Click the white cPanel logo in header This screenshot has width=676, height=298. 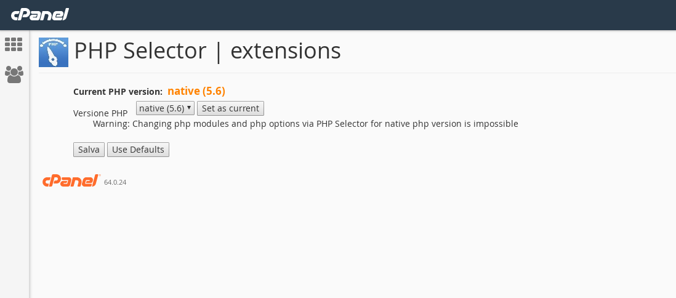(39, 15)
